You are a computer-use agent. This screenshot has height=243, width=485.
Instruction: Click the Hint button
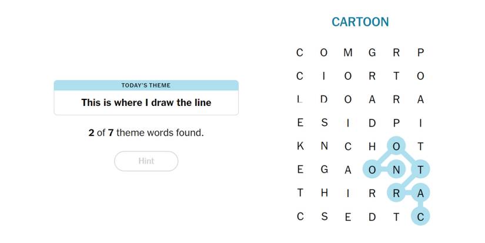pos(146,161)
